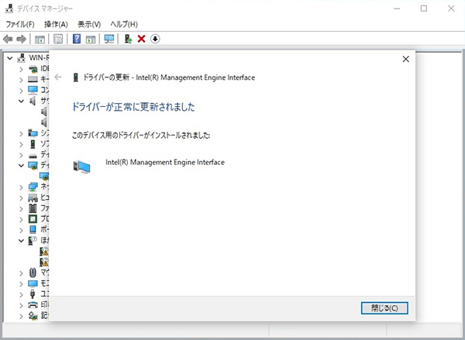Click the Forward arrow in the Device Manager toolbar
This screenshot has width=465, height=340.
pos(22,39)
